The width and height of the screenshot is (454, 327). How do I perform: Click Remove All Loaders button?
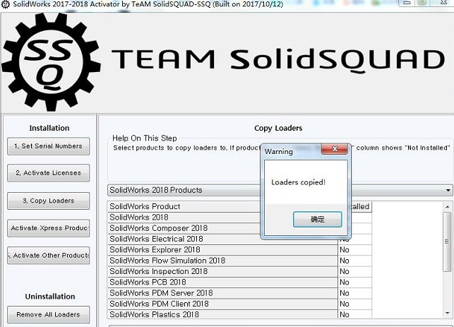(x=48, y=314)
